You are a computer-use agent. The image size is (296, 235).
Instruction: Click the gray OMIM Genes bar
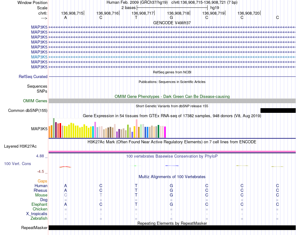(x=172, y=101)
